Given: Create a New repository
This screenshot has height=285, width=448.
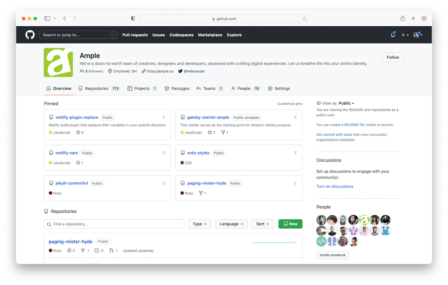Looking at the screenshot, I should [290, 224].
